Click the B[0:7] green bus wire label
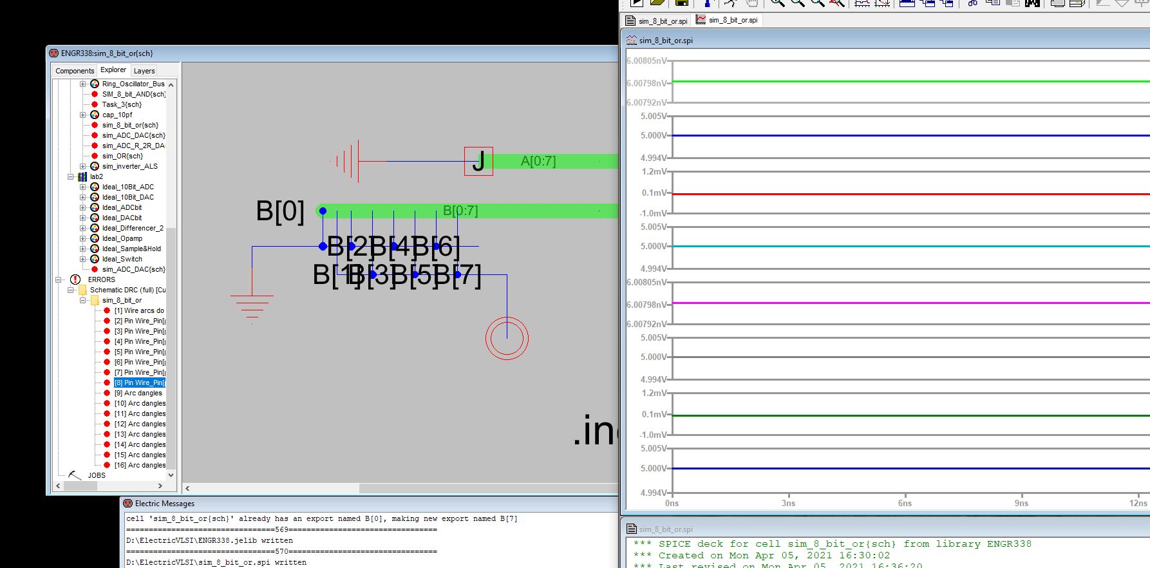 pos(460,211)
